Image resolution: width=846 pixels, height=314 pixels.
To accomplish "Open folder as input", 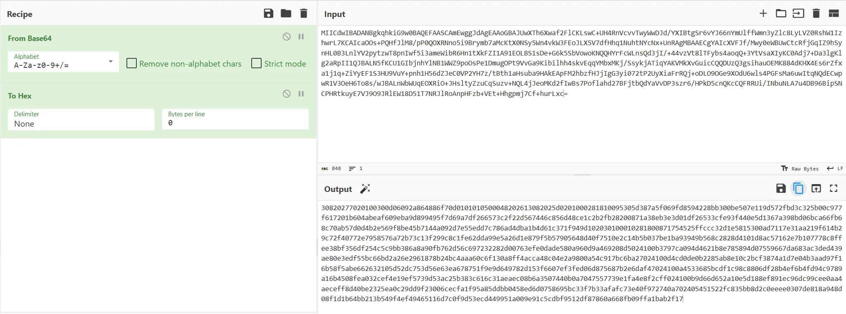I will point(781,14).
